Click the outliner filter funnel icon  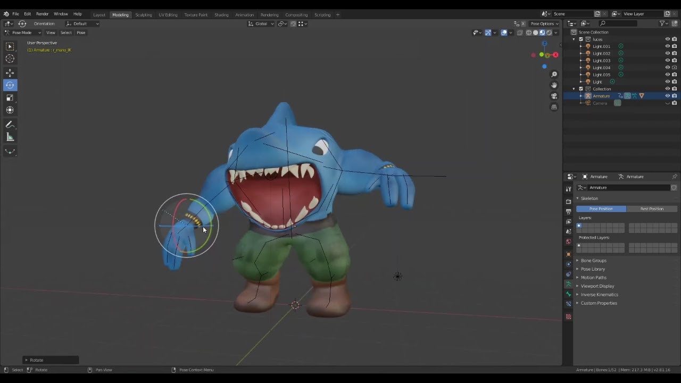663,23
